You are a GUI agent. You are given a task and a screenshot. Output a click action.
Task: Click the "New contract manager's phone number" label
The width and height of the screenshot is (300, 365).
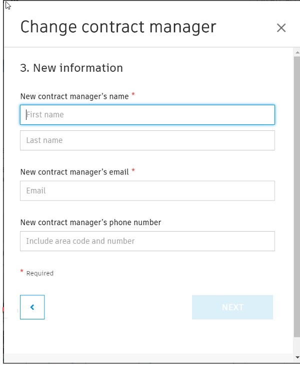(x=90, y=222)
